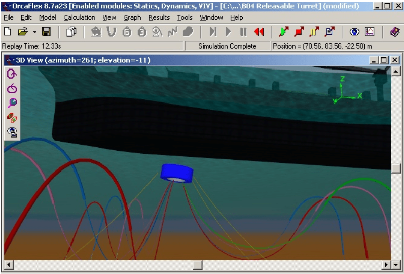404x274 pixels.
Task: Click the vertical scrollbar down arrow
Action: coord(396,256)
